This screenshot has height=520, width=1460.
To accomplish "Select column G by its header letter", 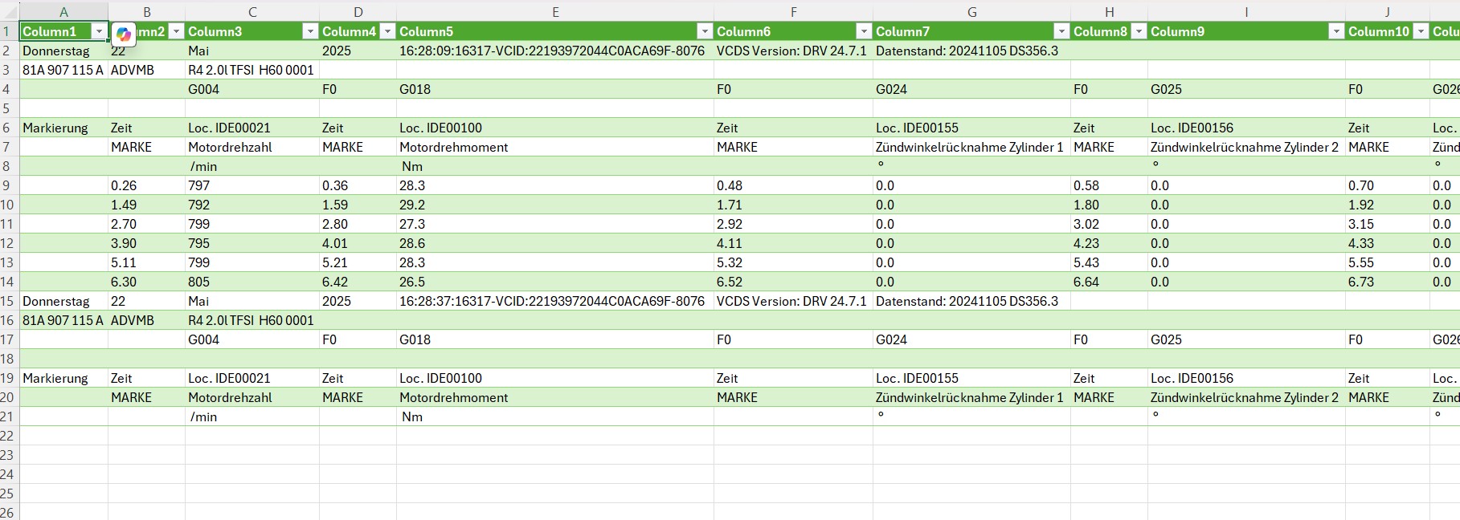I will tap(971, 12).
